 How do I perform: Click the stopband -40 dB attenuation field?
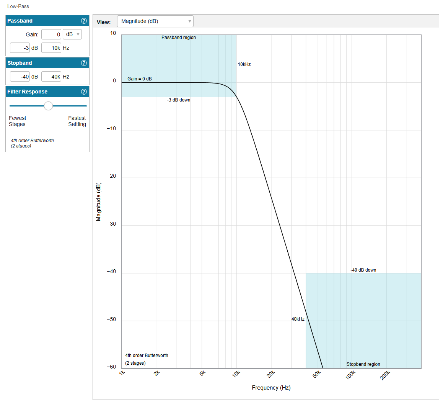point(20,77)
